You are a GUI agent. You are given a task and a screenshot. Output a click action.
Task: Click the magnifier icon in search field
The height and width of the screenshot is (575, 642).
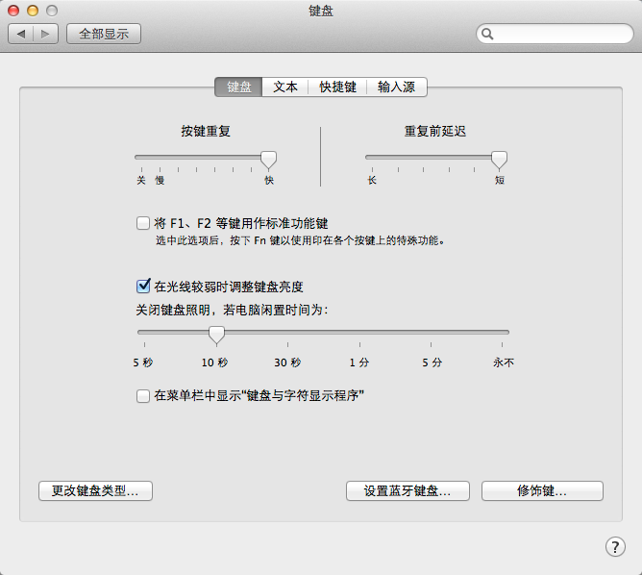tap(487, 34)
